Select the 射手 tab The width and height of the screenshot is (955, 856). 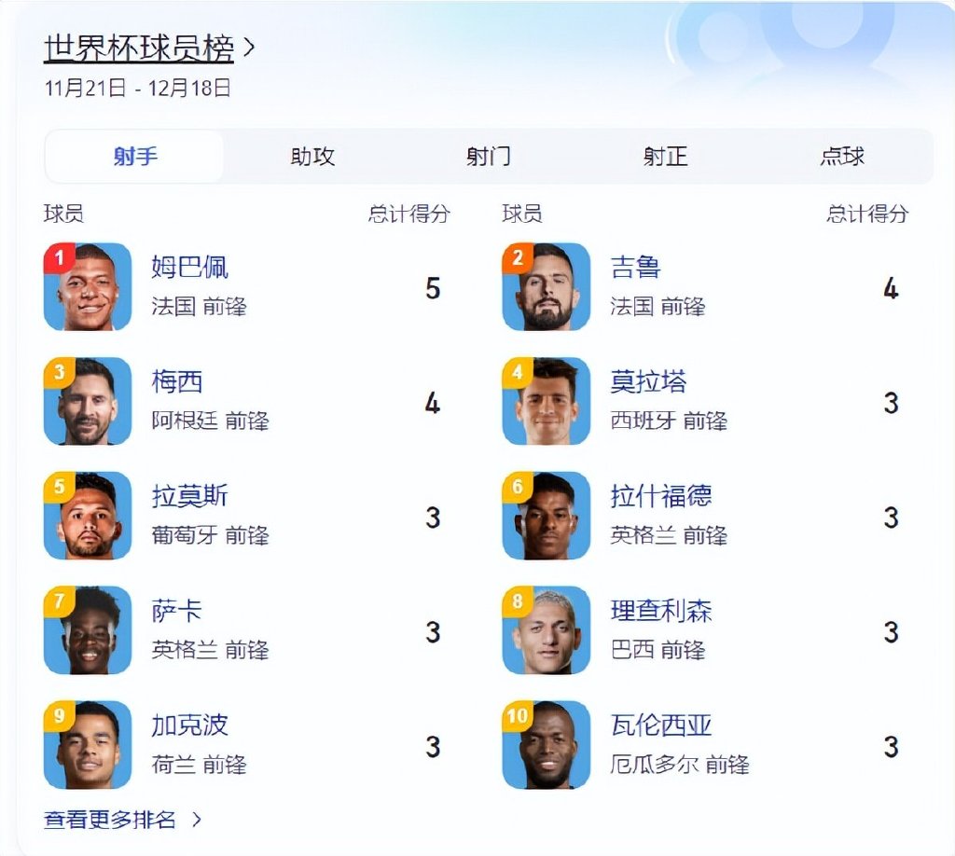point(134,157)
